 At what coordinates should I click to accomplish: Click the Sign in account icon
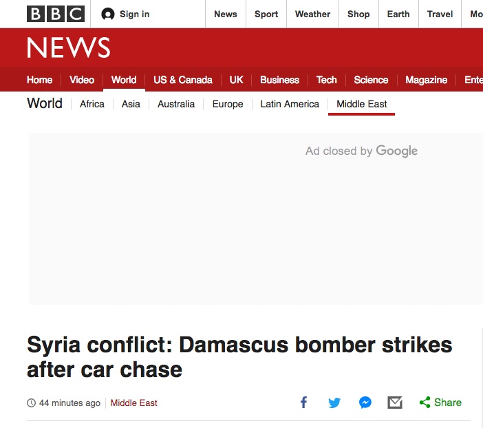[x=107, y=14]
